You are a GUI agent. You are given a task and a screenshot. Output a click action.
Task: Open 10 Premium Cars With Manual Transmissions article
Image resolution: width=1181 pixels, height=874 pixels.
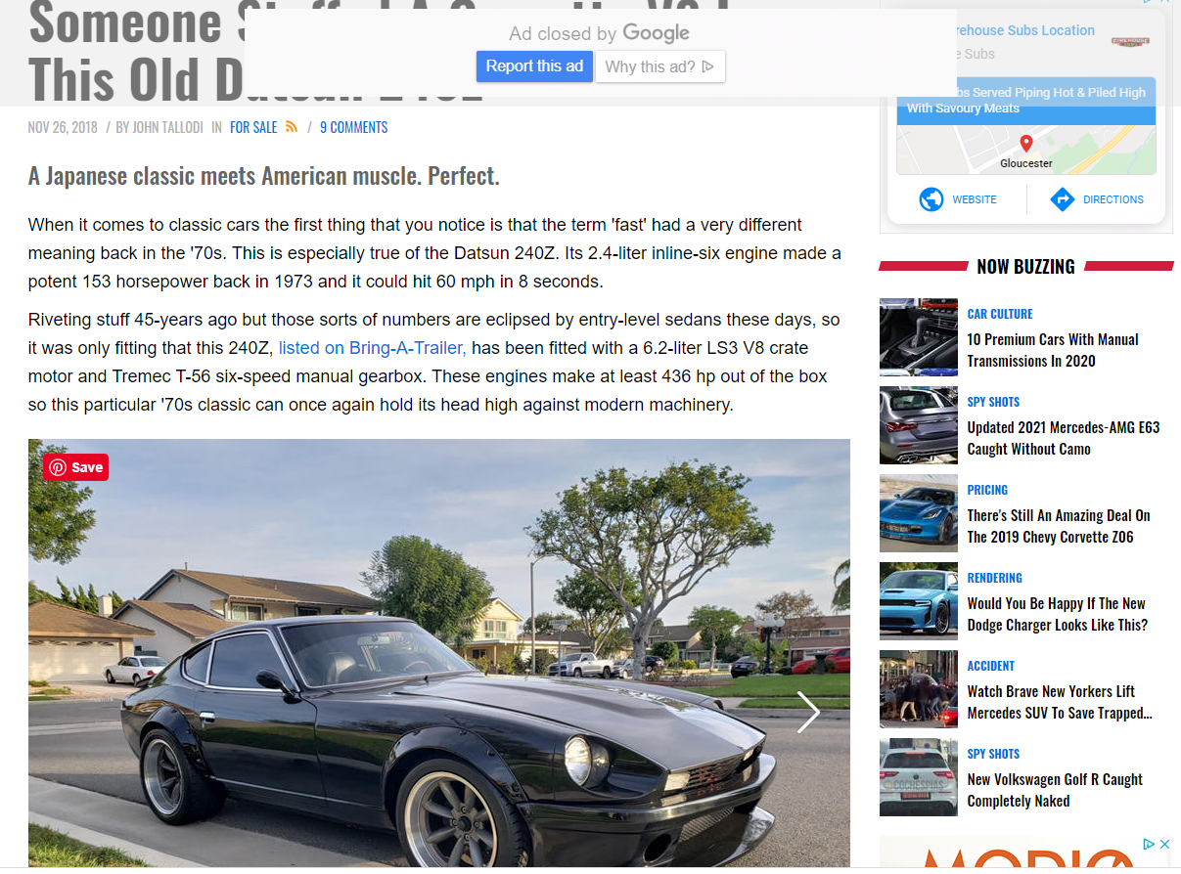1053,350
